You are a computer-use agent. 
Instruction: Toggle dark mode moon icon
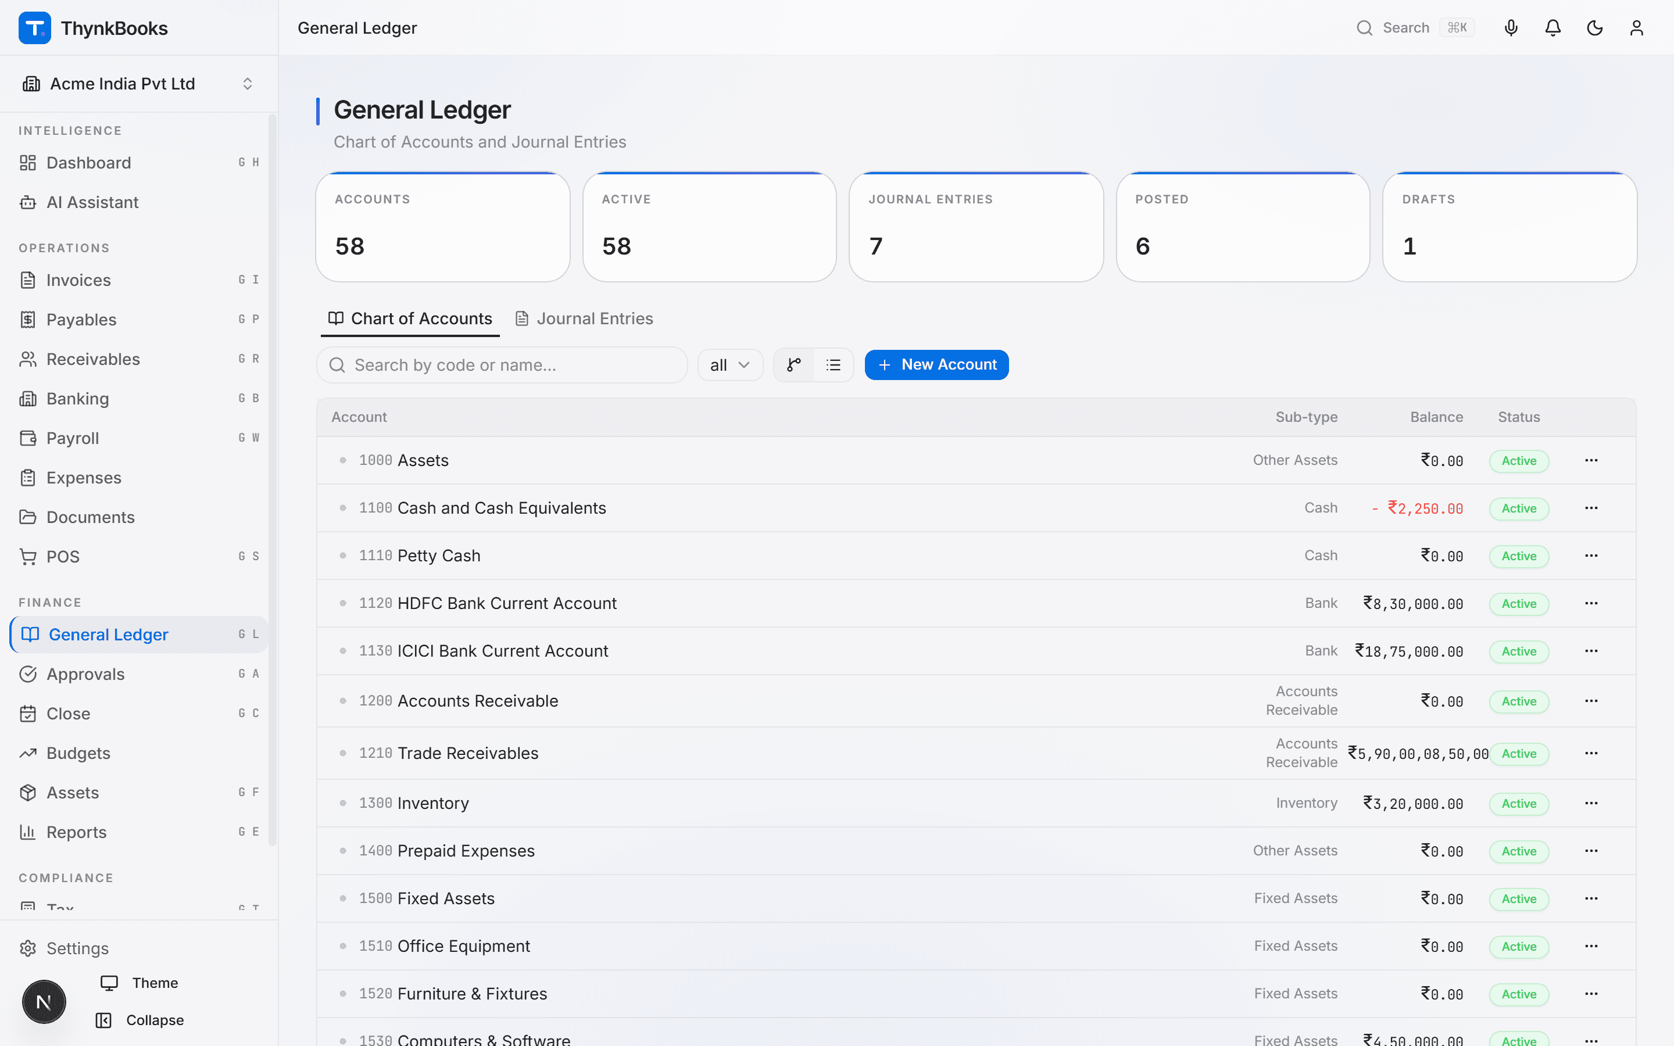pos(1594,28)
